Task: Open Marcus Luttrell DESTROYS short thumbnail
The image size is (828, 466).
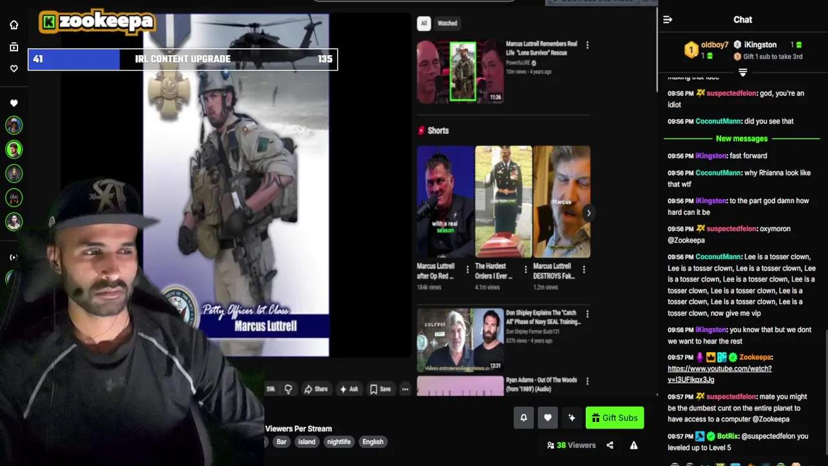Action: coord(561,202)
